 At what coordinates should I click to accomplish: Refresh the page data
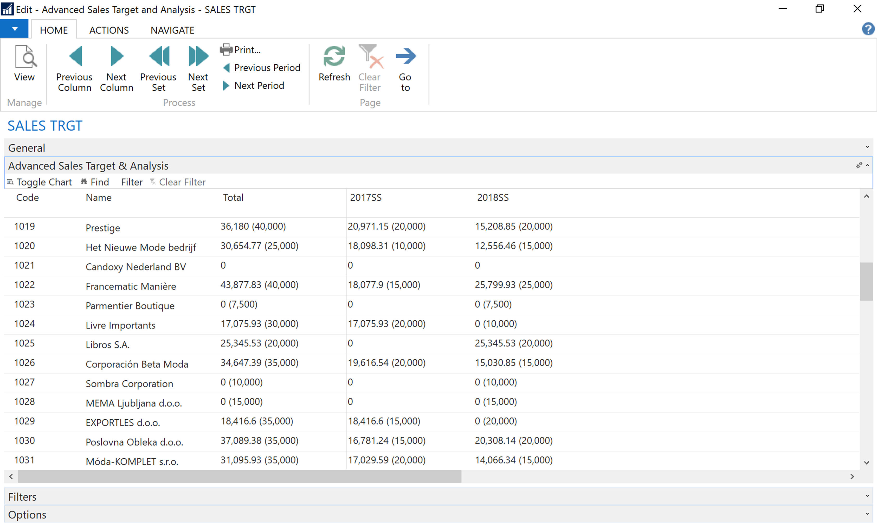334,56
